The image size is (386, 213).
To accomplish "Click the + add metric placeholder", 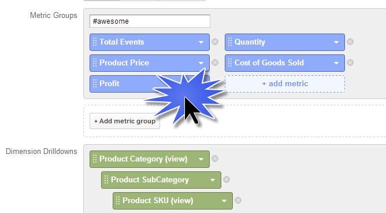I will point(285,84).
